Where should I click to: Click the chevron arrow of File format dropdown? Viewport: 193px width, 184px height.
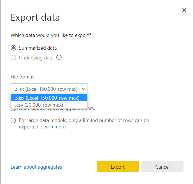84,89
